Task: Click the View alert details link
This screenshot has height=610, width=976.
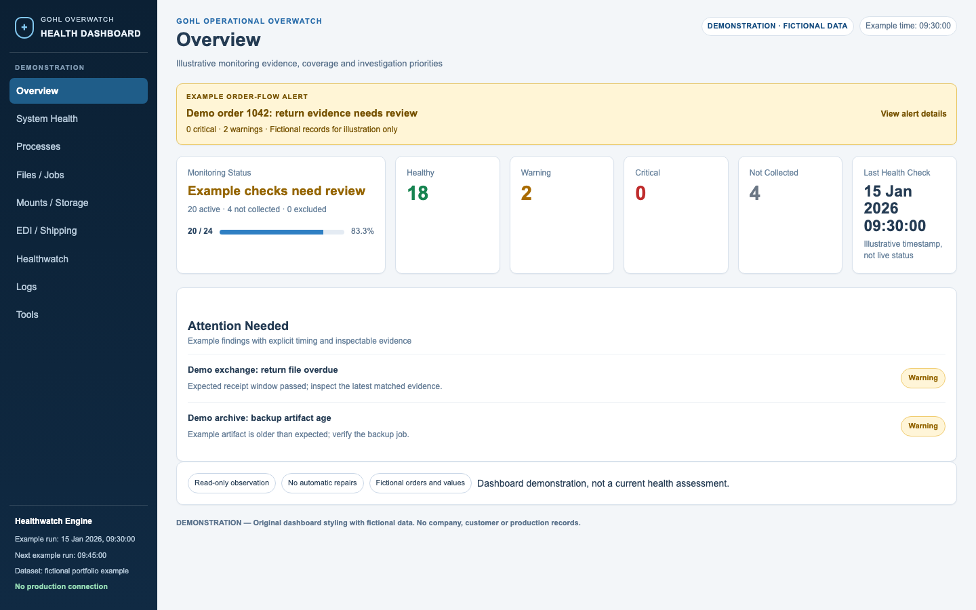Action: [914, 114]
